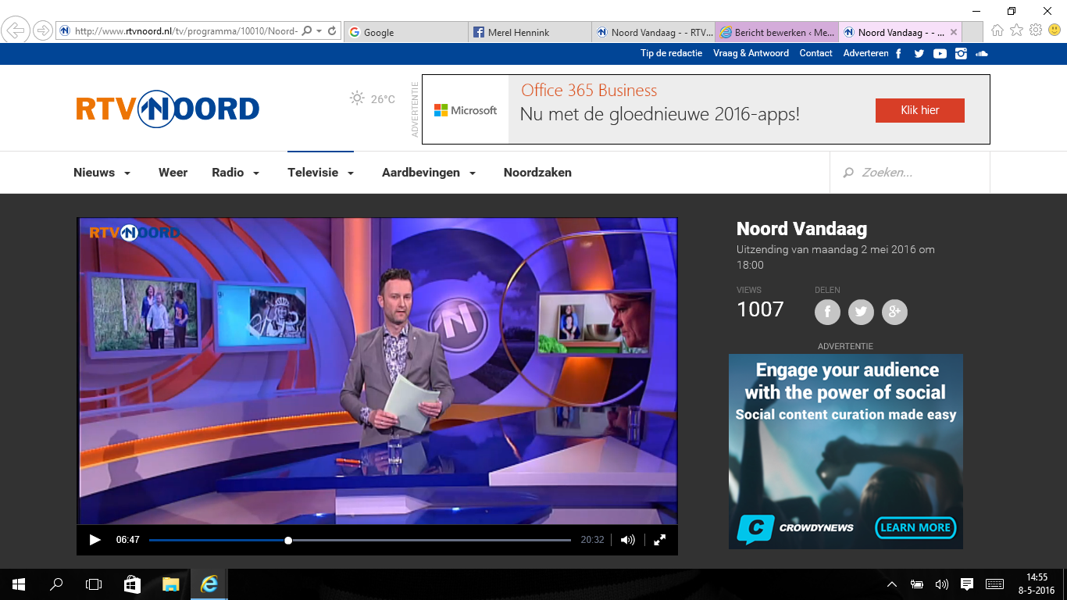Refresh the page in address bar
This screenshot has height=600, width=1067.
click(332, 31)
